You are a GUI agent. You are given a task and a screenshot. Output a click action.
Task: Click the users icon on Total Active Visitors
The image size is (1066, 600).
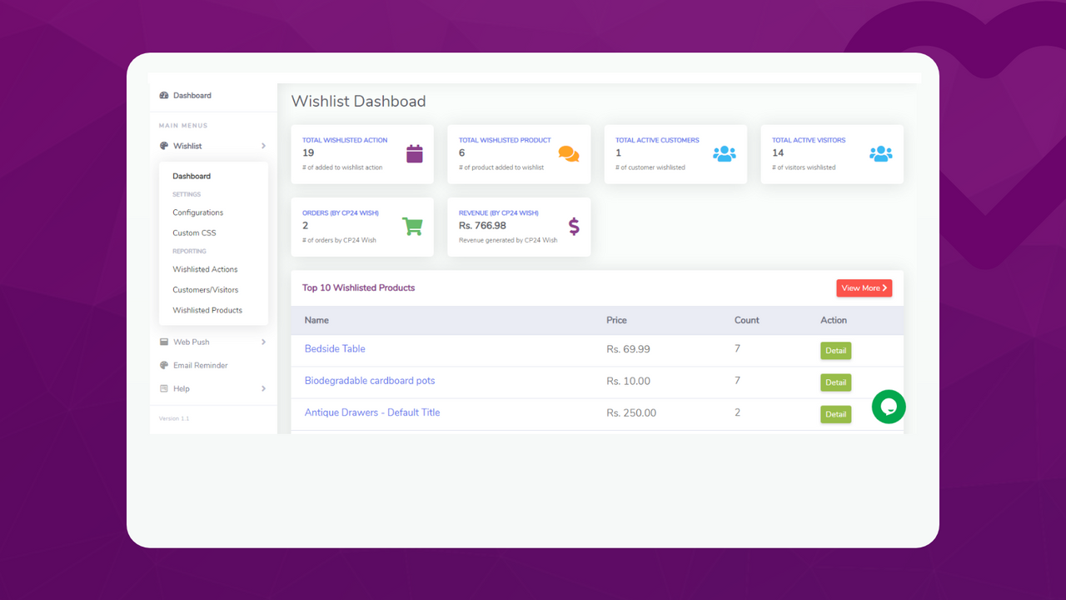click(881, 153)
